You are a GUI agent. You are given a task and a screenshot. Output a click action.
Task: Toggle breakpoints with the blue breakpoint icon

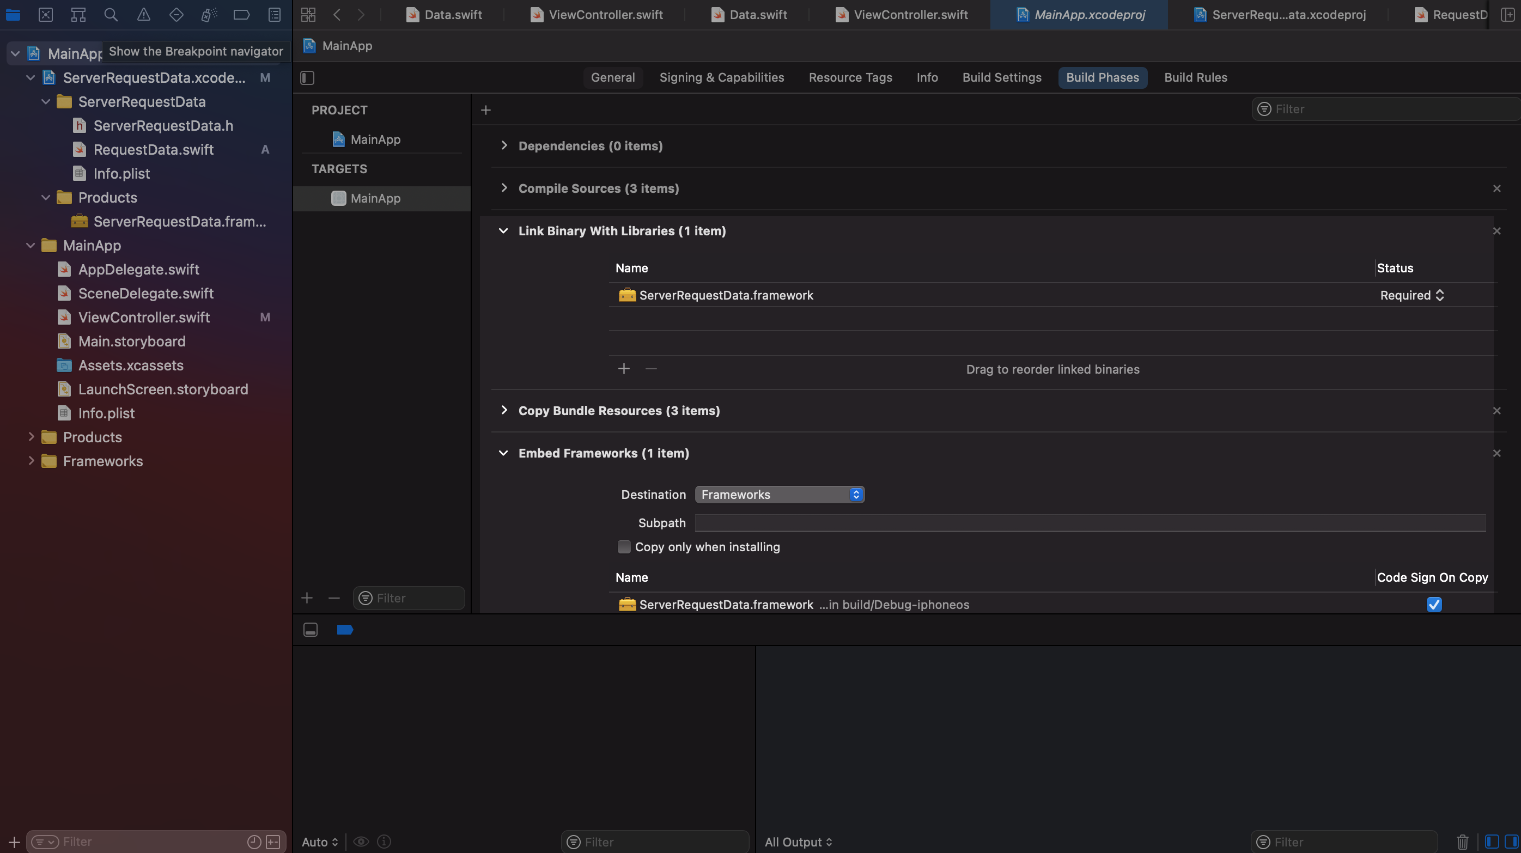pyautogui.click(x=344, y=629)
